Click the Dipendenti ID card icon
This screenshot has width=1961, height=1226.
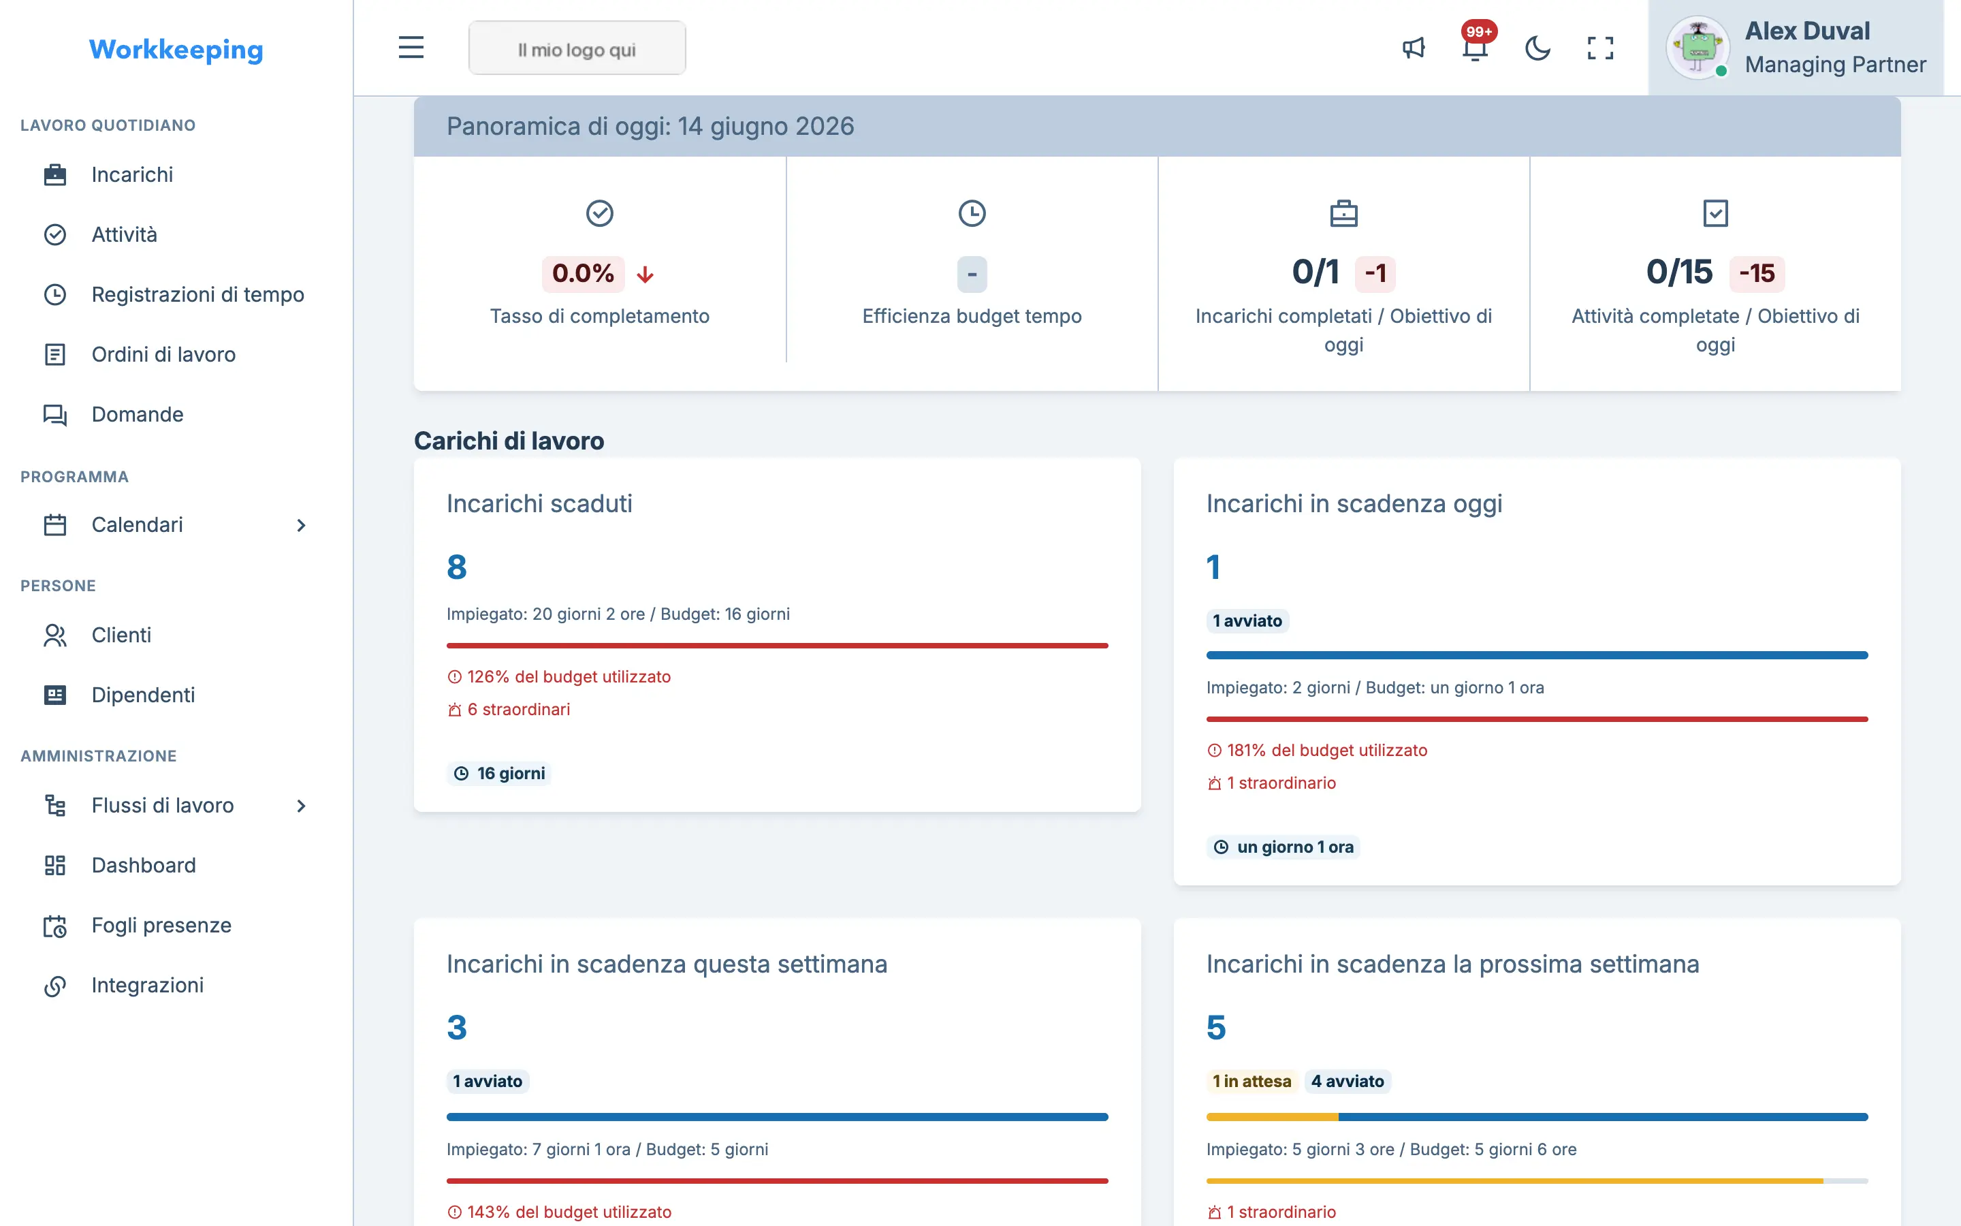coord(54,695)
